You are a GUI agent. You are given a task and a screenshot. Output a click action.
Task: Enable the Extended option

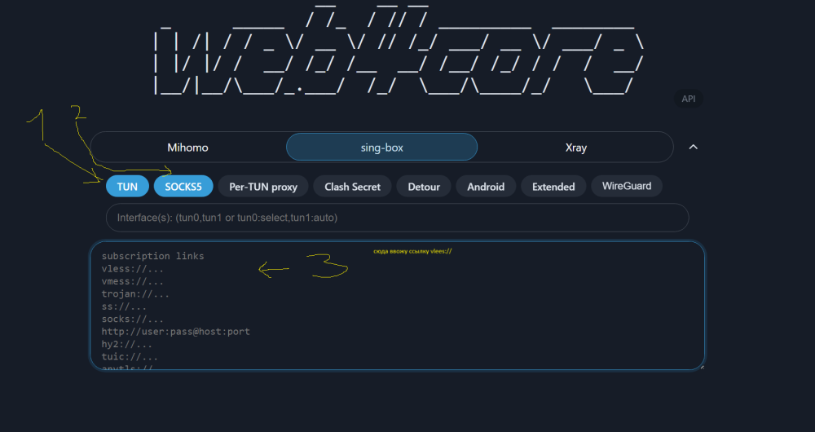(x=553, y=187)
